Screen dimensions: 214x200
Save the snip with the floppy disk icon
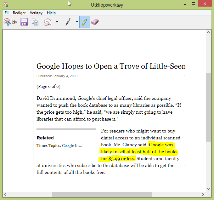coord(24,22)
